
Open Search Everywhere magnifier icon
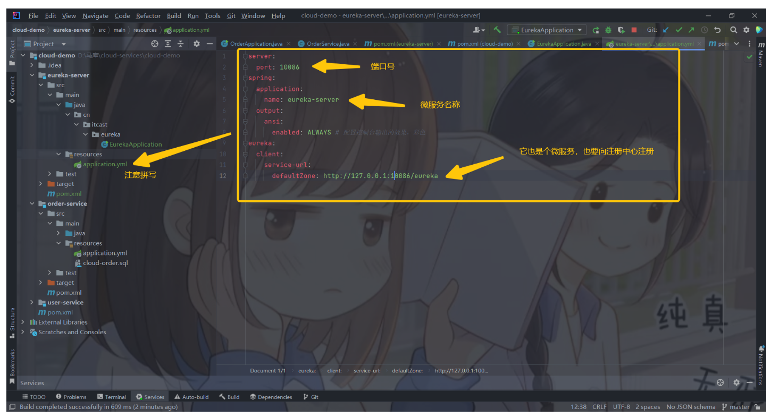click(733, 30)
